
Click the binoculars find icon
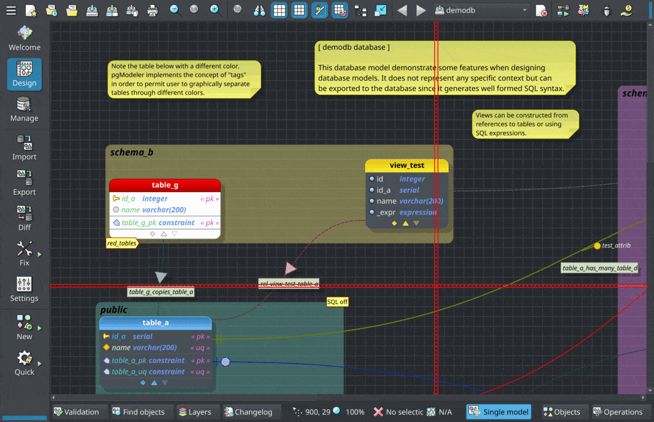click(x=259, y=10)
